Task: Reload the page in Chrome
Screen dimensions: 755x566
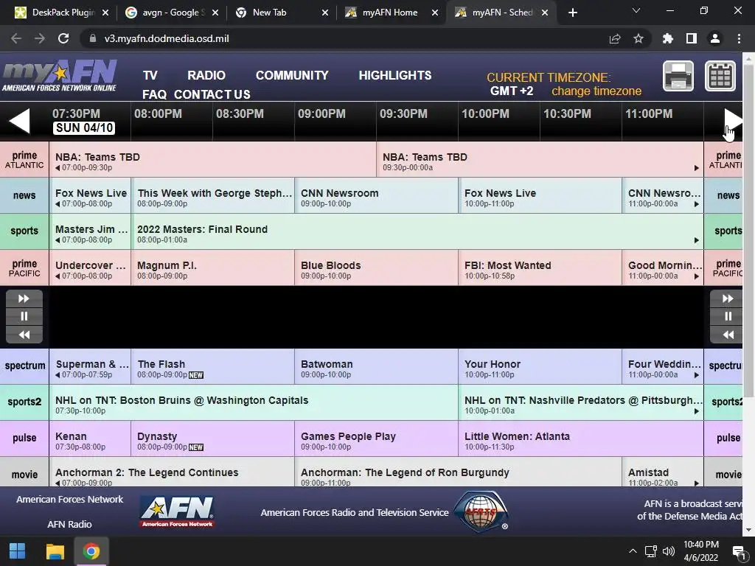Action: pyautogui.click(x=63, y=38)
